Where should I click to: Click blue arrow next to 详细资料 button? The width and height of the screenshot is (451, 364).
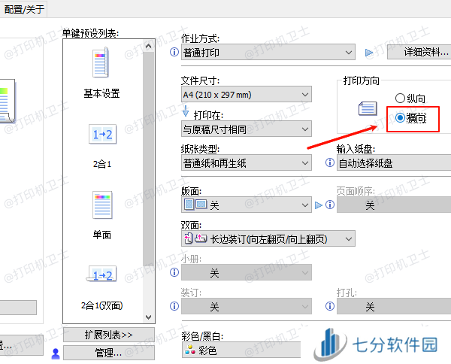pos(369,53)
